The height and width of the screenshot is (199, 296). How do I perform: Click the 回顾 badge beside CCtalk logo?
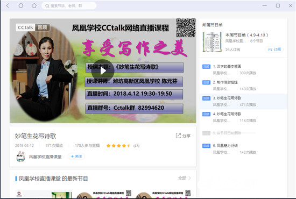click(43, 27)
